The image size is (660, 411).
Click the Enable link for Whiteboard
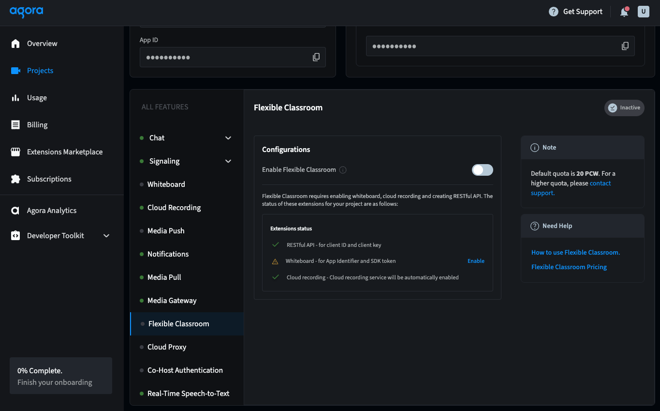coord(476,261)
